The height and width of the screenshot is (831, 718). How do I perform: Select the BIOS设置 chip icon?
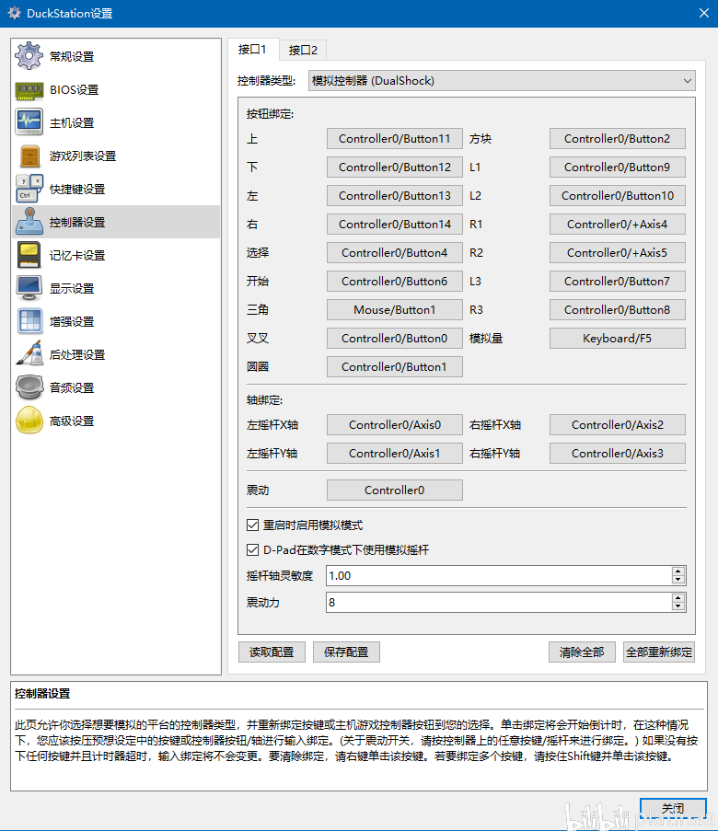pos(29,89)
